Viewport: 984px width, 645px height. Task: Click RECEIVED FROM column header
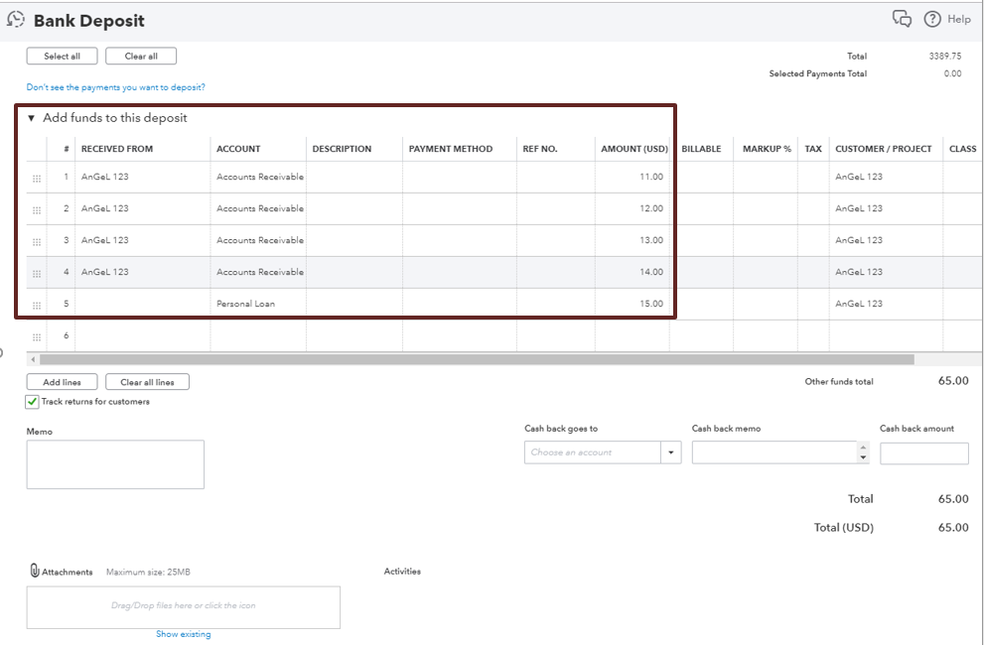[117, 149]
